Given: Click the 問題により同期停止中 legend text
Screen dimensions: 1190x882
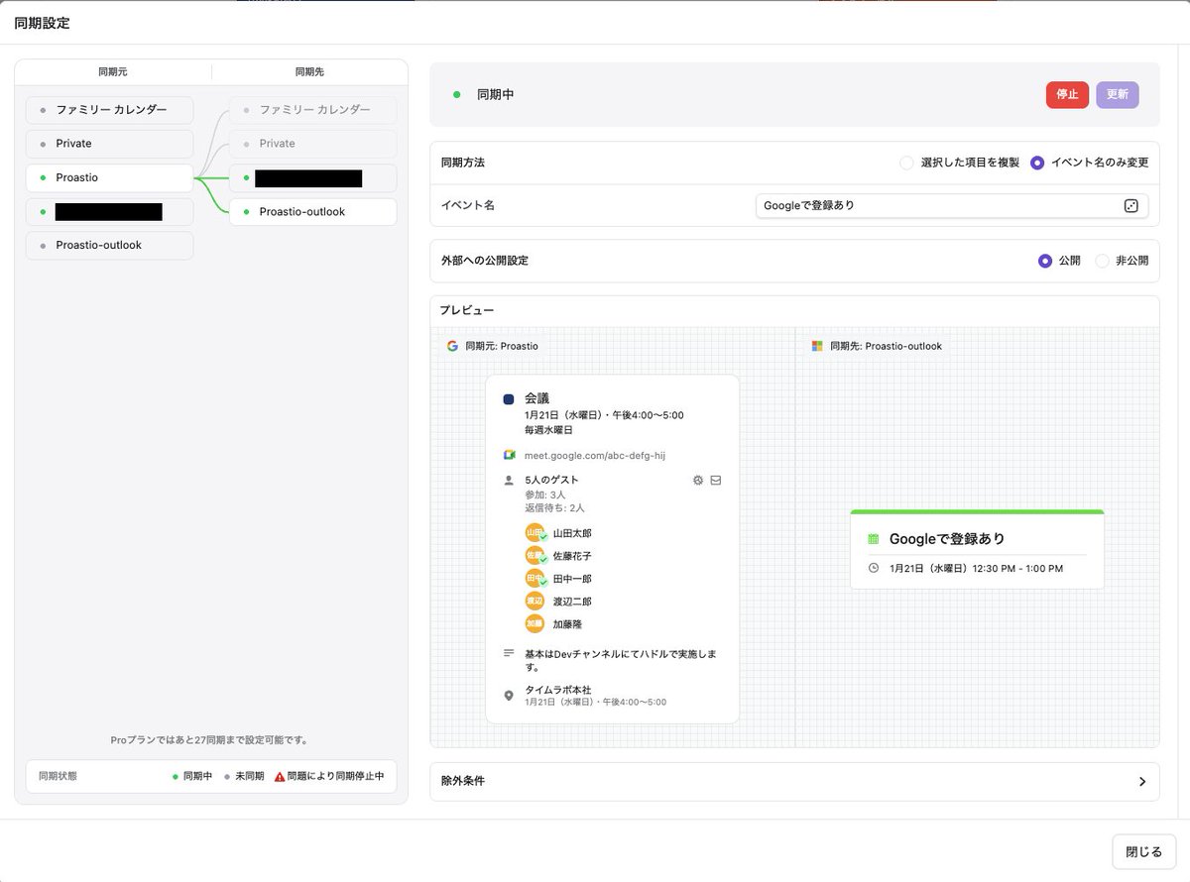Looking at the screenshot, I should click(335, 776).
